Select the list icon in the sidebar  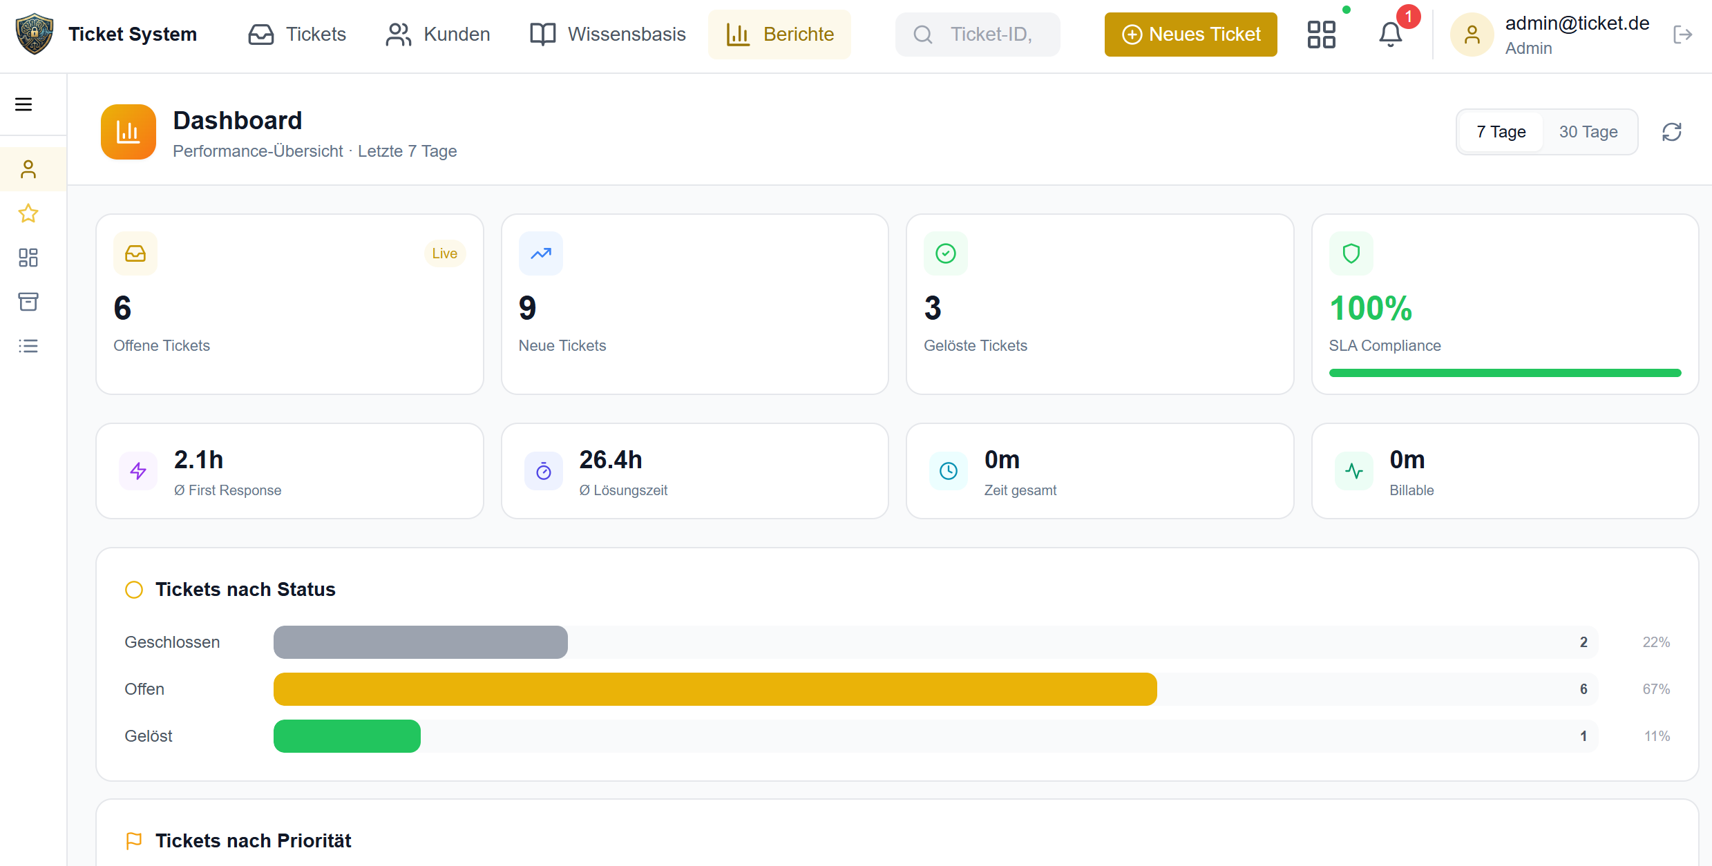coord(28,346)
